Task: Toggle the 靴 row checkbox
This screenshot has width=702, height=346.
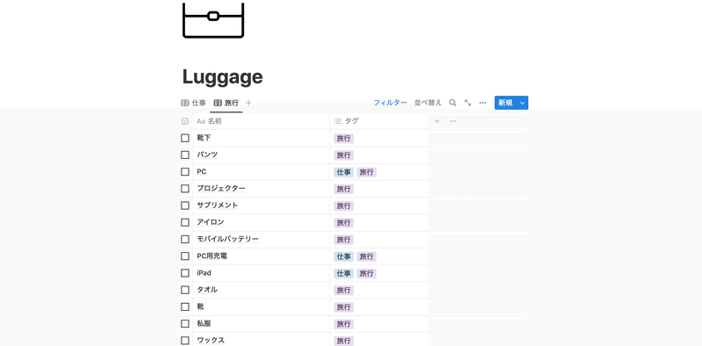Action: click(x=185, y=306)
